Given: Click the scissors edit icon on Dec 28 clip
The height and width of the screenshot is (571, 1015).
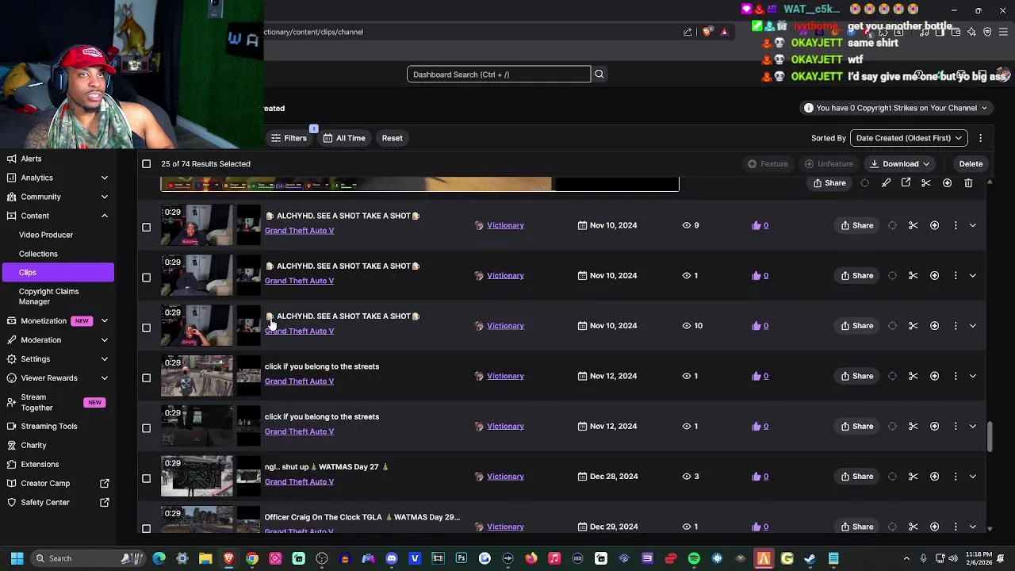Looking at the screenshot, I should click(x=913, y=477).
